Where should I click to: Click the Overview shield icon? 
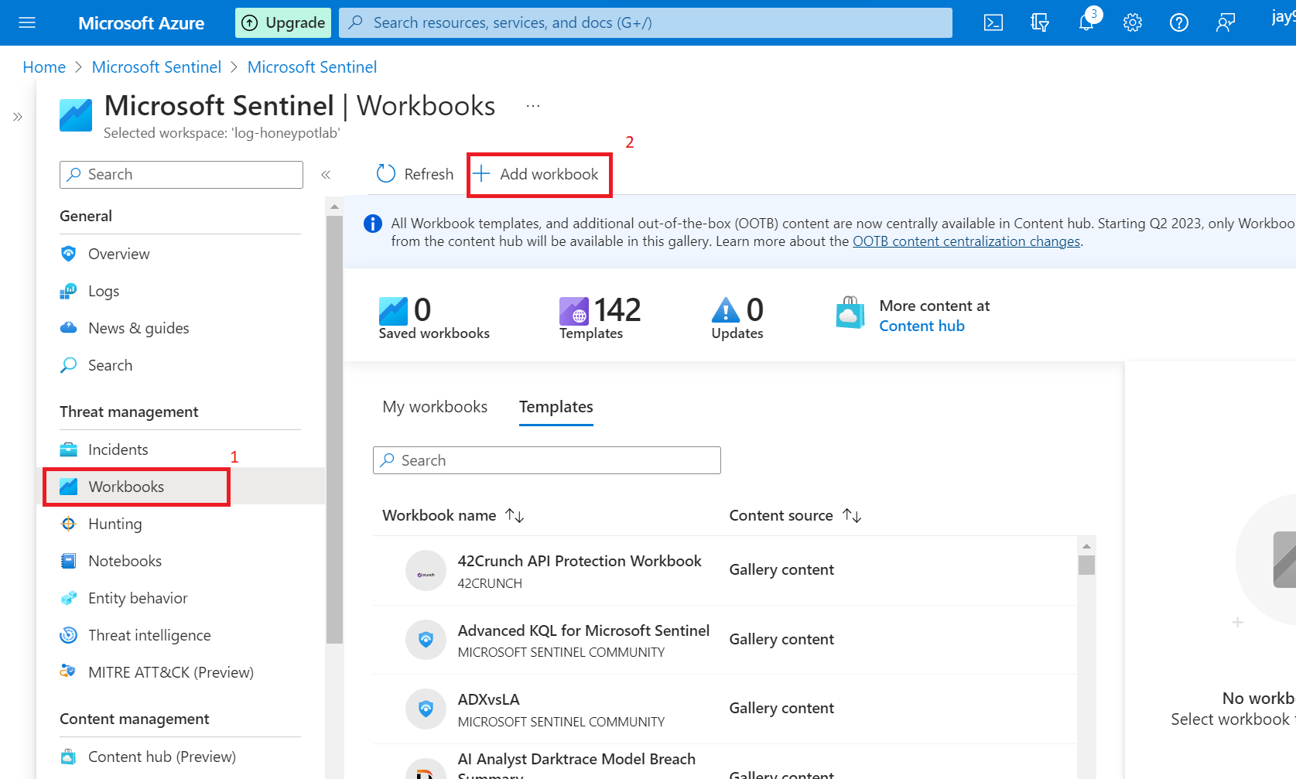pos(69,254)
